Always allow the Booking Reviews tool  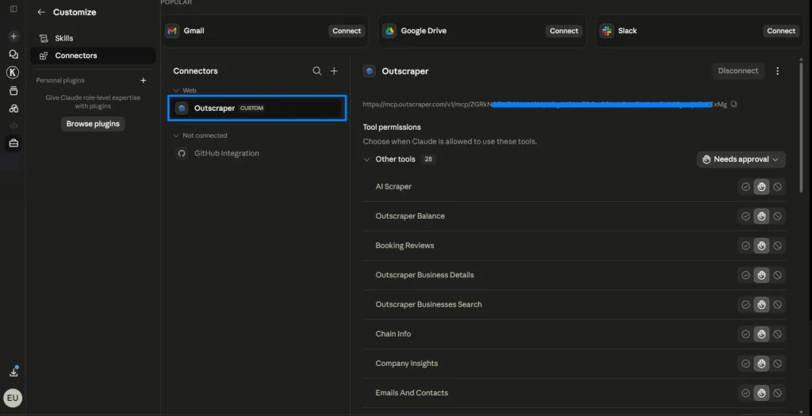(x=745, y=246)
